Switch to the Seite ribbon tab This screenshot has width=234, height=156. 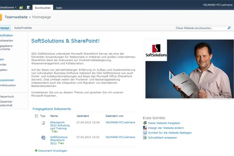(x=59, y=8)
